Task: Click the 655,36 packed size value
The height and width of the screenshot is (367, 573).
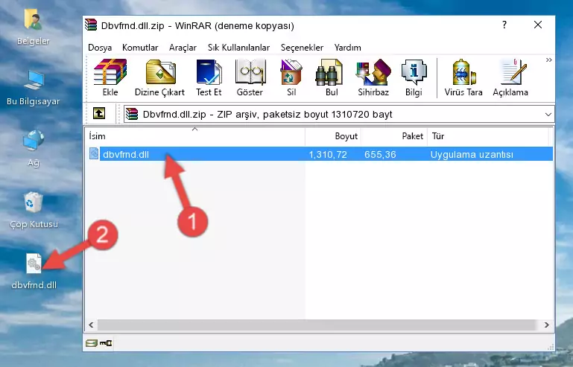Action: [x=380, y=155]
